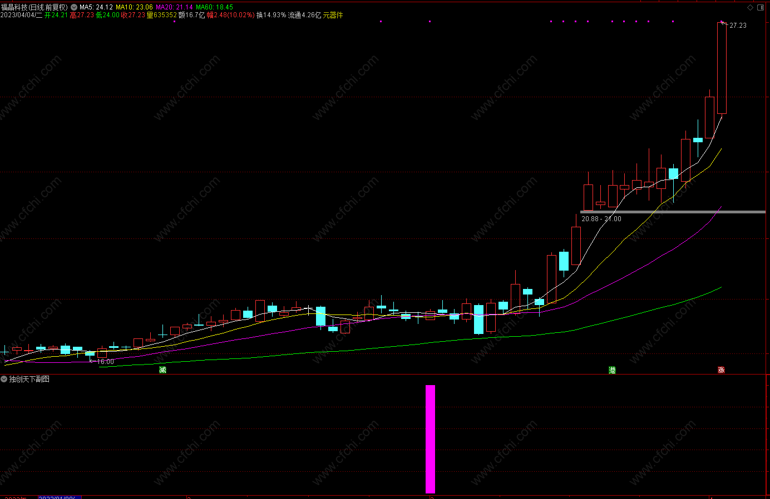Click the MA60: 18.45 indicator value
This screenshot has width=770, height=499.
(214, 7)
